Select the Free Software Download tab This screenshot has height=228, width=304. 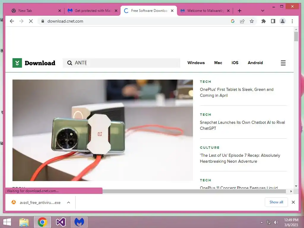pos(149,11)
